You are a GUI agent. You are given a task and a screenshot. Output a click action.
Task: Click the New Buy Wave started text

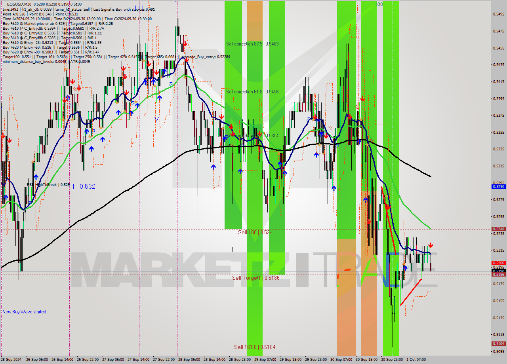(24, 312)
